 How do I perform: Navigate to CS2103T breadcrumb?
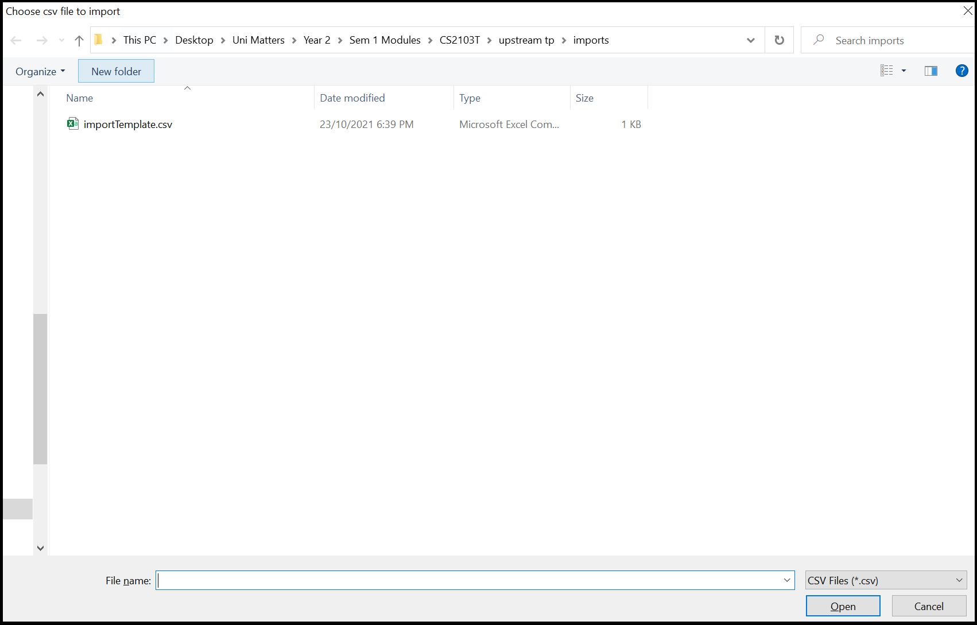459,40
